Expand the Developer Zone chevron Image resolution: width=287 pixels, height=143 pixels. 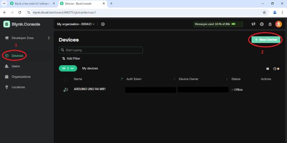coord(49,38)
